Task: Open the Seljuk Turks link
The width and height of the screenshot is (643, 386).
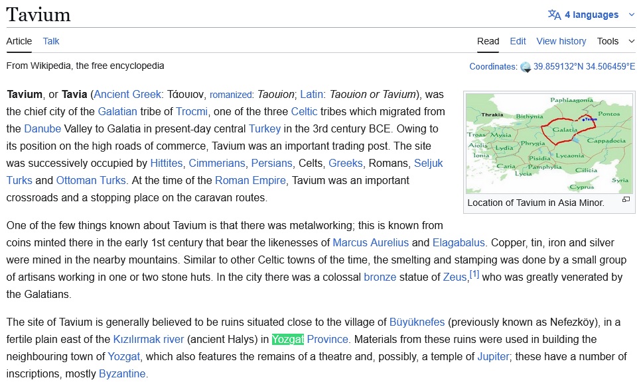Action: (x=428, y=164)
